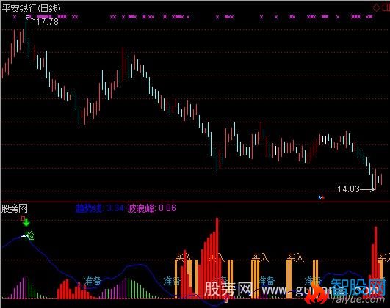This screenshot has width=390, height=308.
Task: Click the 波浪峰: 0.06 indicator value
Action: click(152, 208)
